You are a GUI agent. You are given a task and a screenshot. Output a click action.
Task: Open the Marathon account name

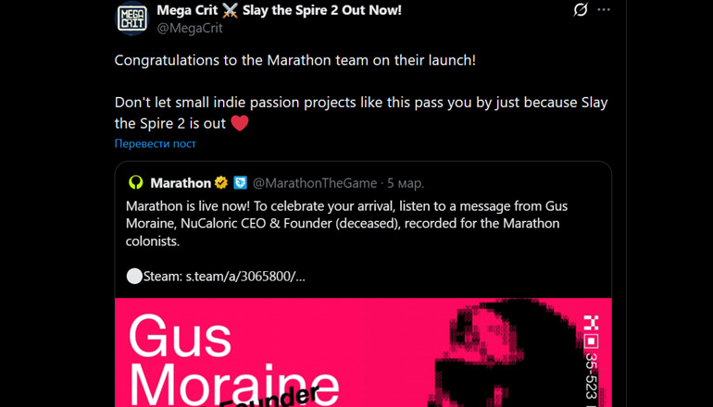coord(180,183)
